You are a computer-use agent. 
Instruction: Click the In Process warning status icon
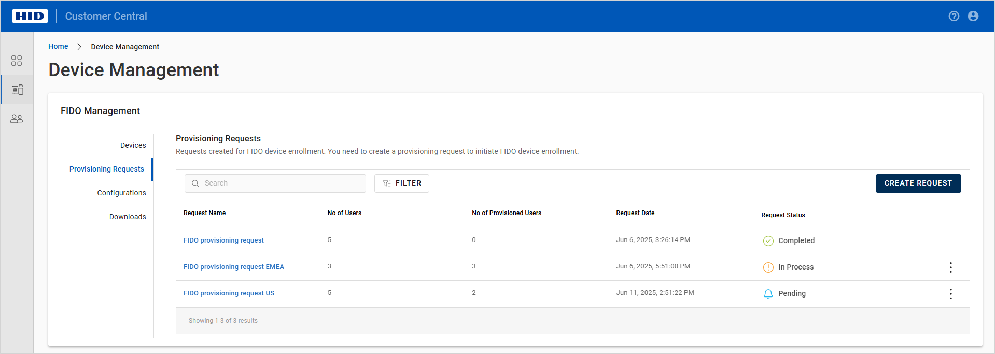pyautogui.click(x=768, y=267)
